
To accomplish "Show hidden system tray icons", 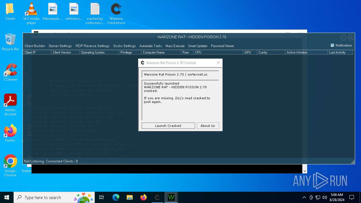I will coord(304,197).
